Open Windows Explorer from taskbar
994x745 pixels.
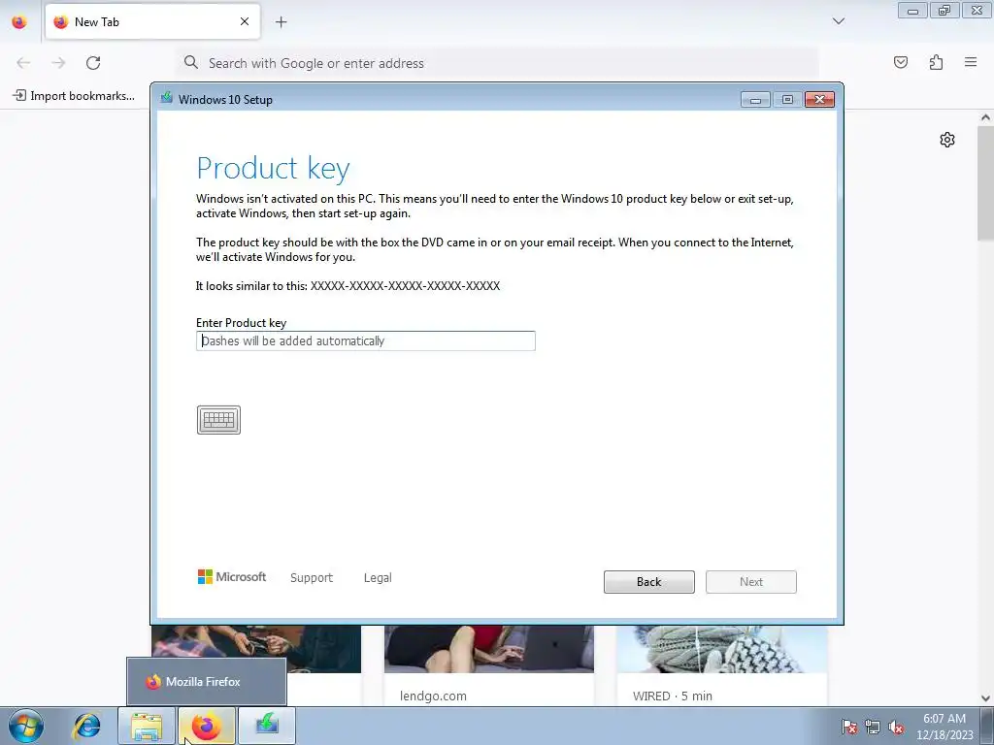[147, 726]
